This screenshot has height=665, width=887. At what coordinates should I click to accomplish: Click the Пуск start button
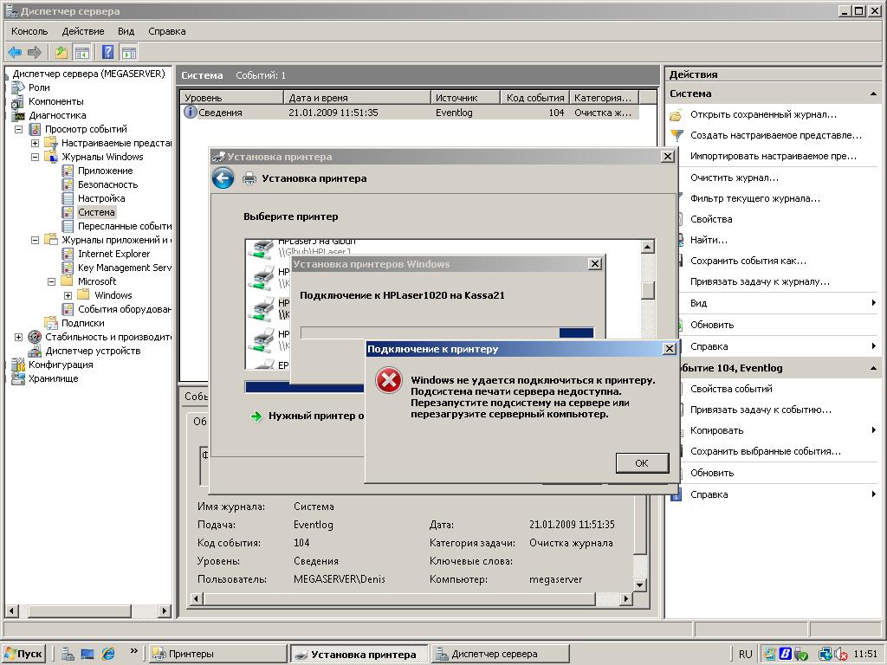pos(23,654)
